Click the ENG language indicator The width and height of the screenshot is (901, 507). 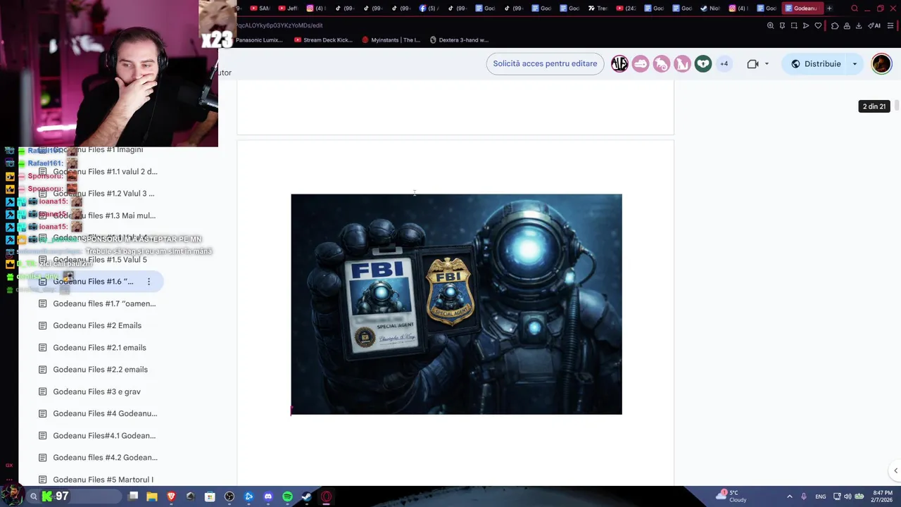point(821,496)
